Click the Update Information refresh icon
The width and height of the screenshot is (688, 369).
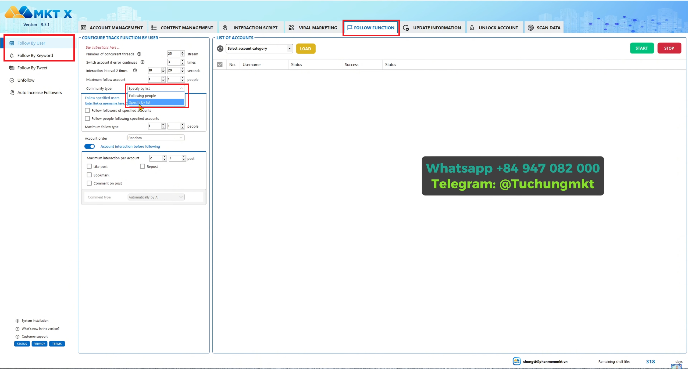pyautogui.click(x=406, y=28)
